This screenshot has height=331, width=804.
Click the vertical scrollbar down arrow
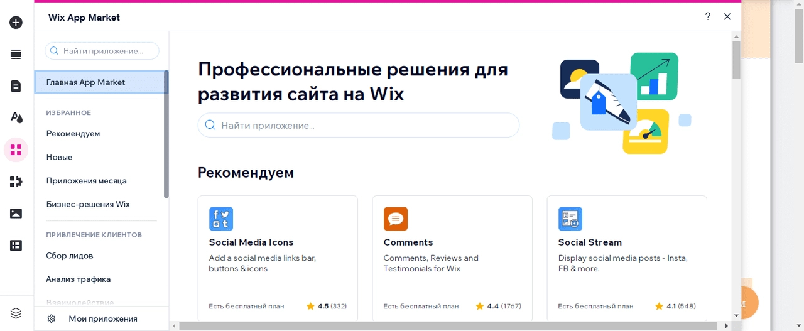coord(736,315)
